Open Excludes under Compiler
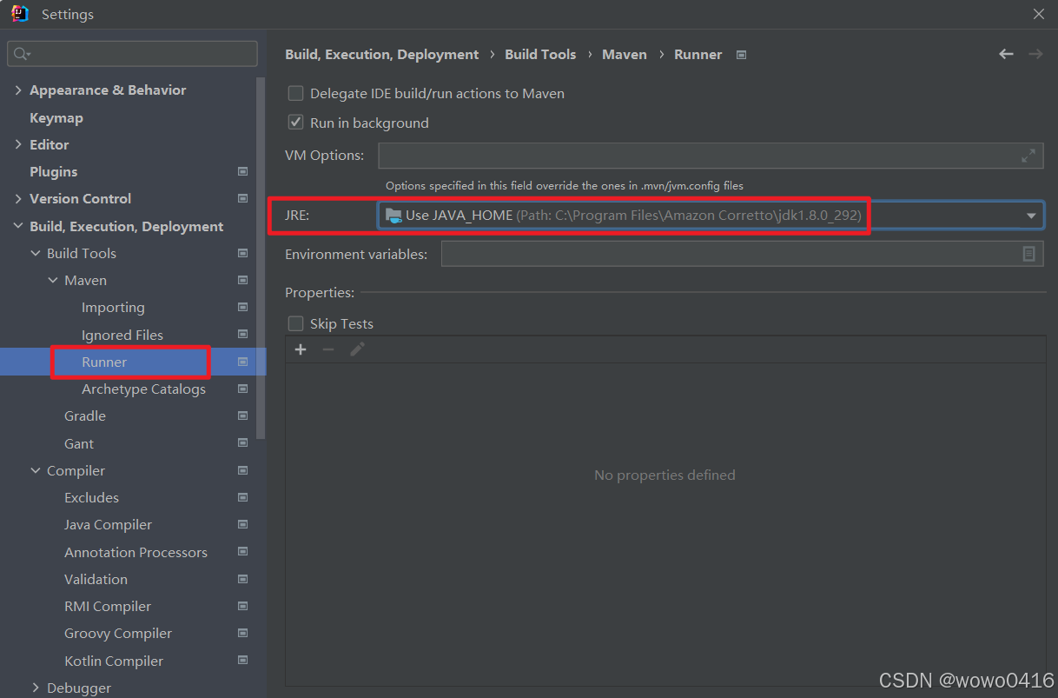Image resolution: width=1058 pixels, height=698 pixels. coord(91,498)
